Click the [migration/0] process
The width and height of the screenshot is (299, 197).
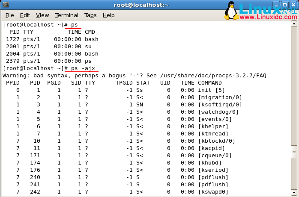pos(220,97)
